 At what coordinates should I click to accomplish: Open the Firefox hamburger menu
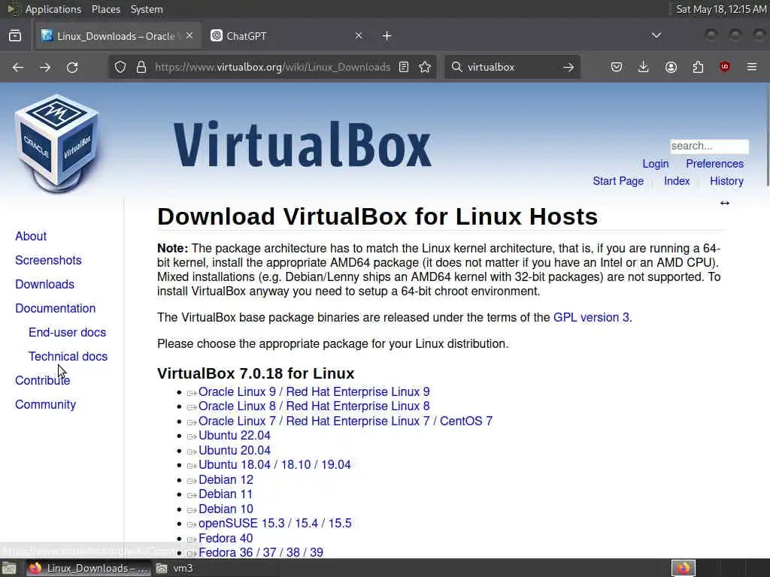(x=752, y=67)
